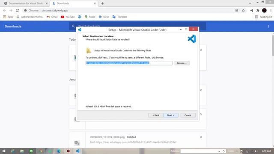Click Browse to choose another folder
274x154 pixels.
[x=182, y=63]
